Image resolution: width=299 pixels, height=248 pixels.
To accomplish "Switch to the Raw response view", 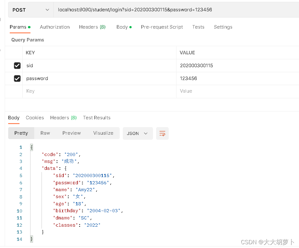I will pyautogui.click(x=45, y=133).
